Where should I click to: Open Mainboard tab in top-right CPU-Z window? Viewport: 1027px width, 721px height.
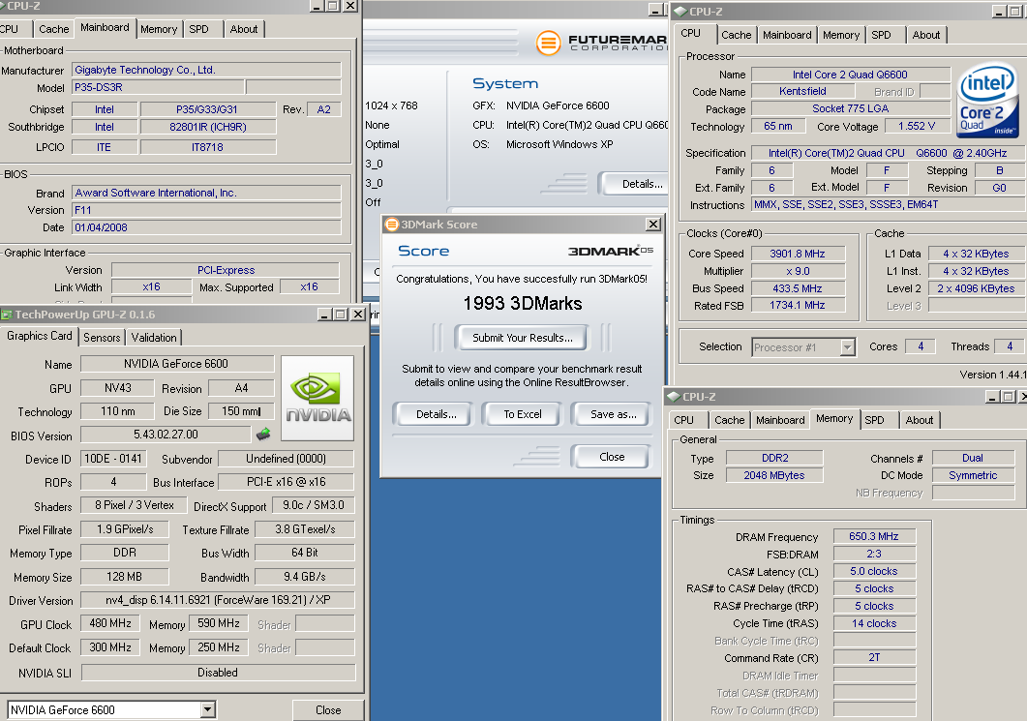(x=787, y=35)
